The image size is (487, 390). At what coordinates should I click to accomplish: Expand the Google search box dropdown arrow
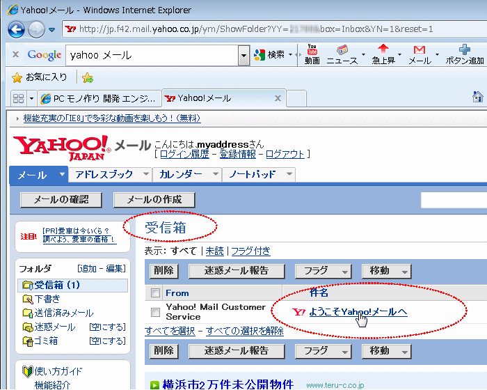pyautogui.click(x=243, y=55)
